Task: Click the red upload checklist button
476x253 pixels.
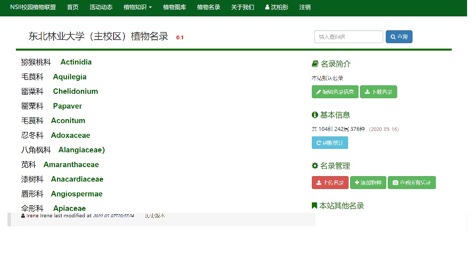Action: [330, 183]
